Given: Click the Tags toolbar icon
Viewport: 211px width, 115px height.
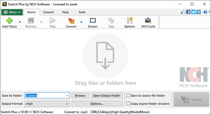Looking at the screenshot, I should [x=111, y=21].
